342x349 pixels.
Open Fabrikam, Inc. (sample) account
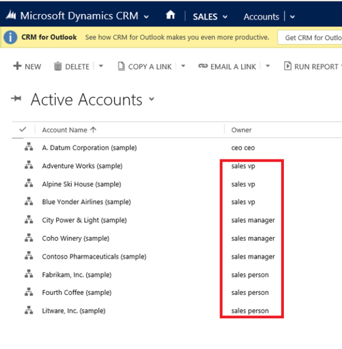[77, 275]
